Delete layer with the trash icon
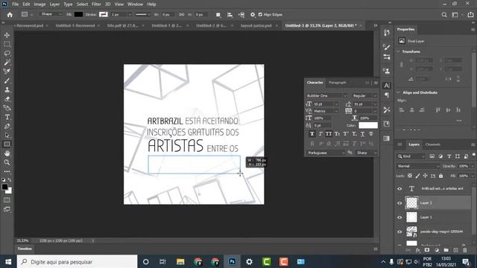Viewport: 477px width, 268px height. pos(465,250)
